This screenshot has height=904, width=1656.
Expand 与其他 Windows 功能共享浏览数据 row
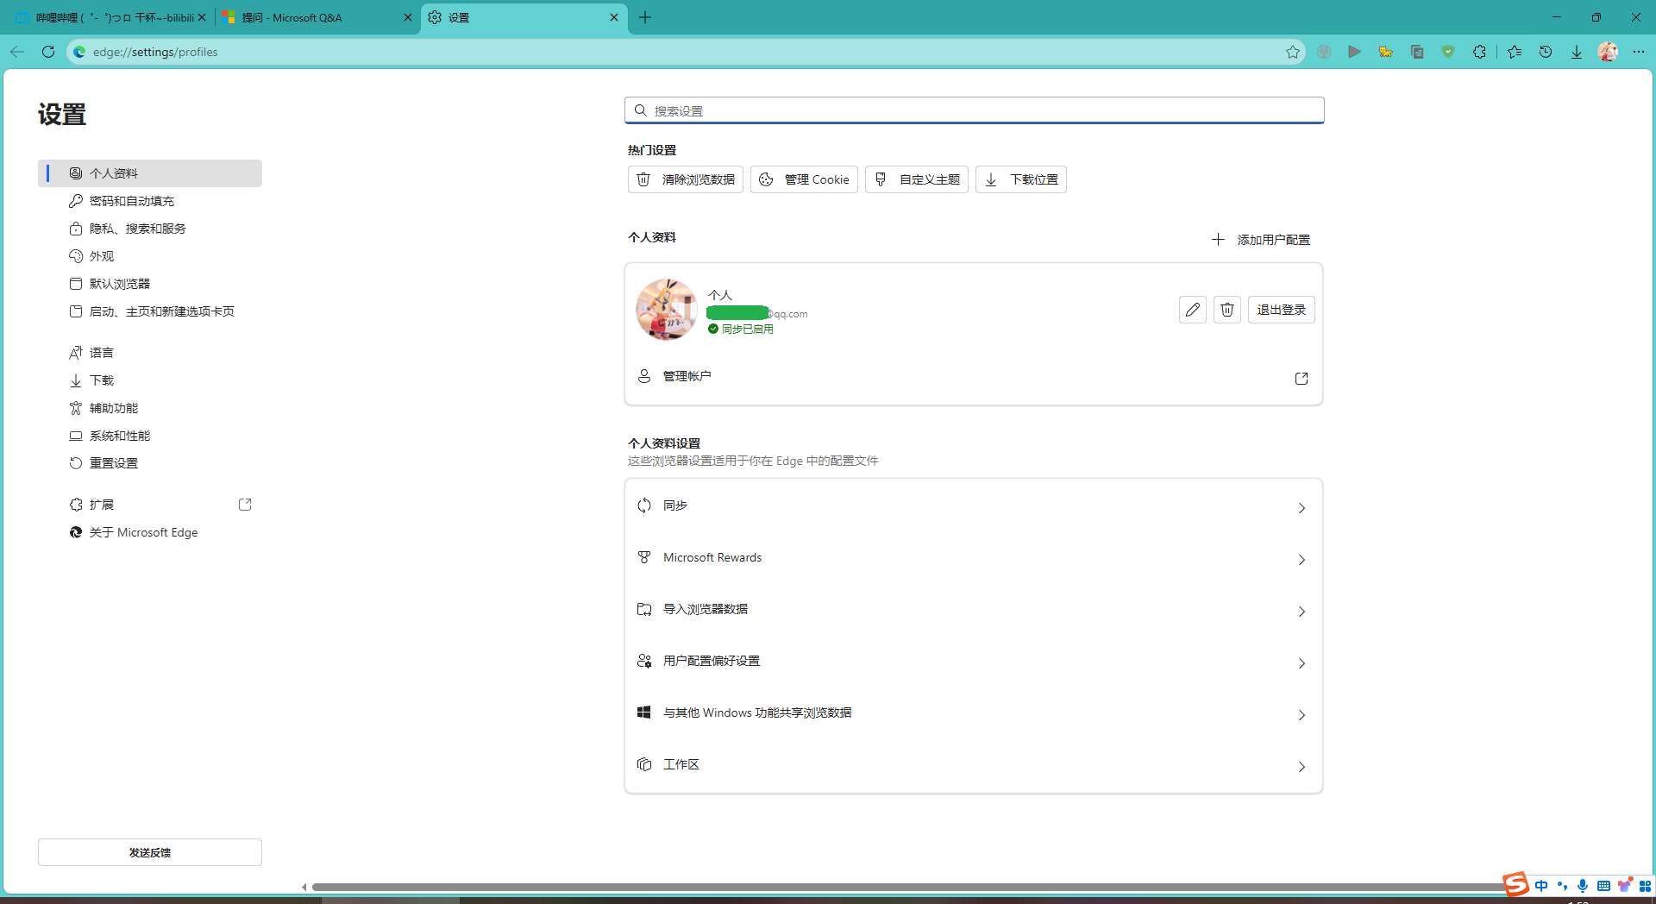[973, 713]
